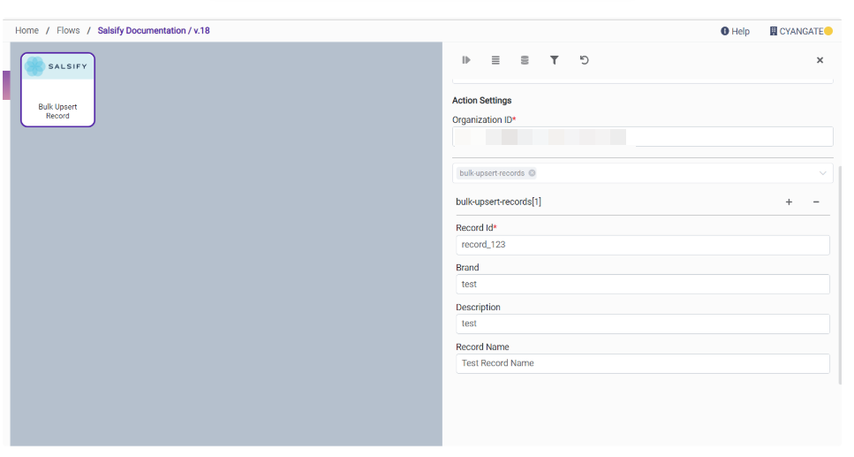Expand the bulk-upsert-records dropdown chevron
This screenshot has width=854, height=457.
pos(823,173)
